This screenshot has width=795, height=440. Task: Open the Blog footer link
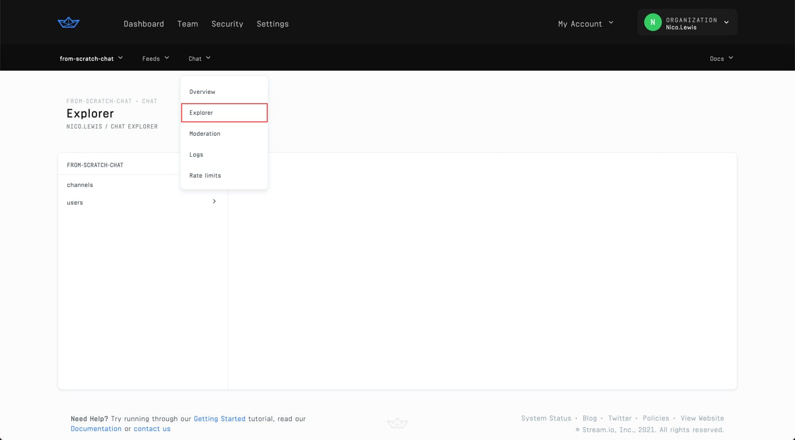point(590,418)
